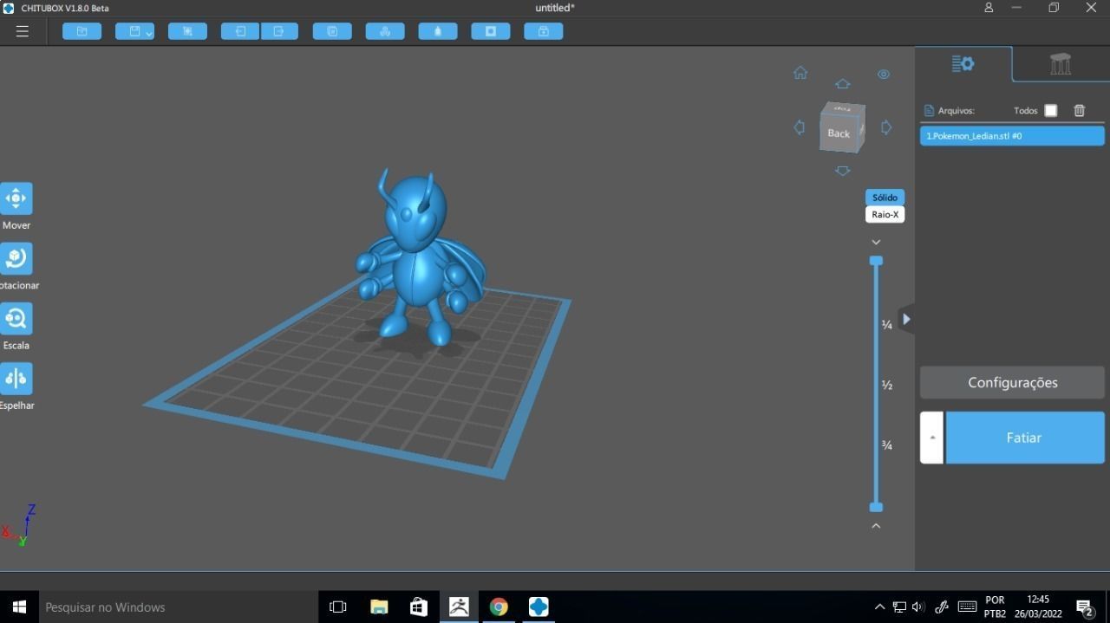Screen dimensions: 1110x623
Task: Click the Chitubox taskbar icon
Action: pyautogui.click(x=539, y=607)
